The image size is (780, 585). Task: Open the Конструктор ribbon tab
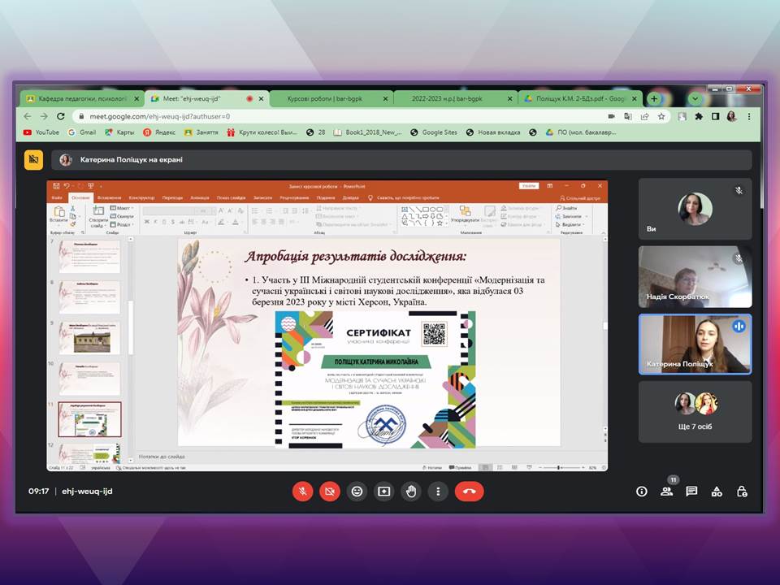click(x=141, y=198)
